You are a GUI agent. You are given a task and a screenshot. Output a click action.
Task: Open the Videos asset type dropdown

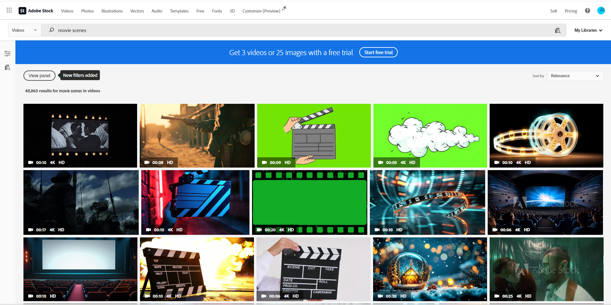24,30
